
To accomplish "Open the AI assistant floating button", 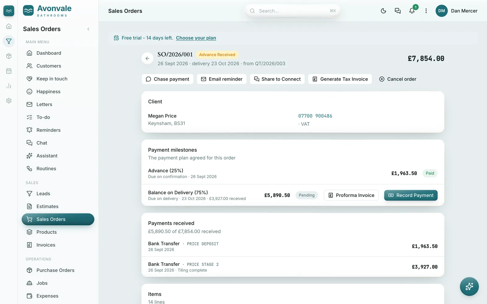I will point(469,286).
